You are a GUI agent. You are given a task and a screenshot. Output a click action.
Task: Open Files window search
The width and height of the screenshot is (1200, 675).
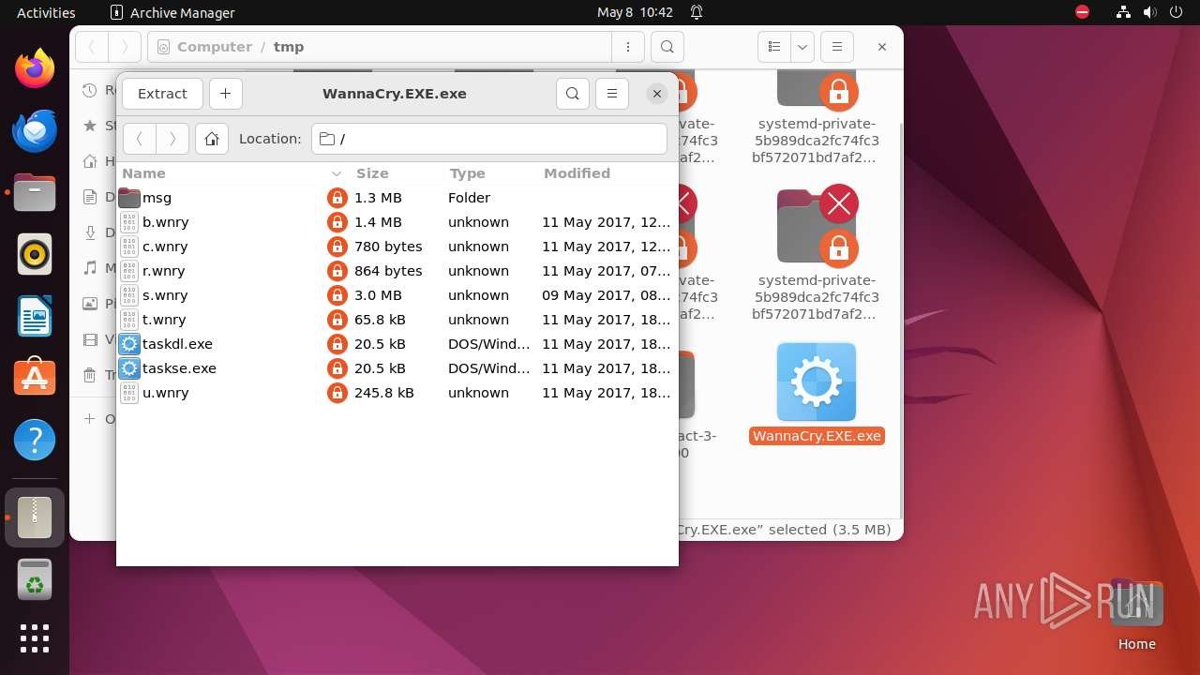pos(667,47)
